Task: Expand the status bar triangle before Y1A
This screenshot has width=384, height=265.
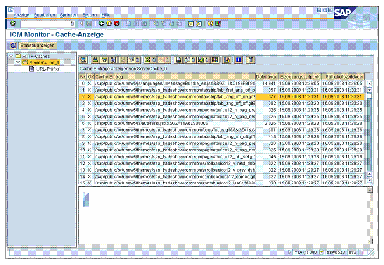Action: click(x=290, y=252)
